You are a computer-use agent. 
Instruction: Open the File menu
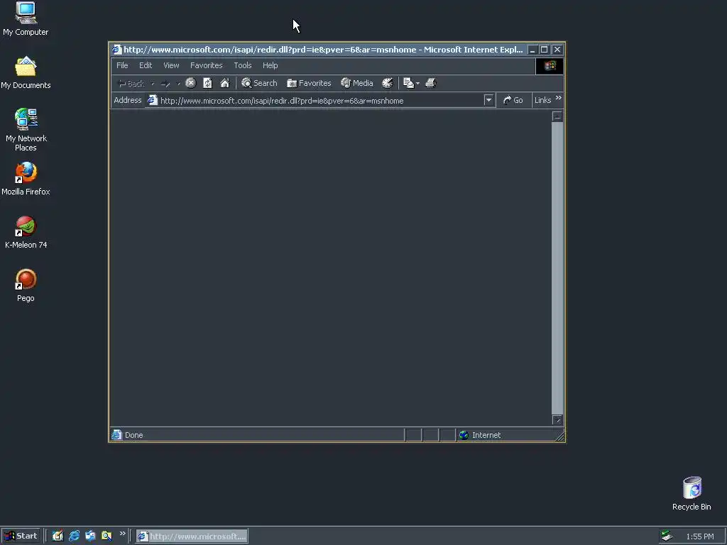click(122, 65)
